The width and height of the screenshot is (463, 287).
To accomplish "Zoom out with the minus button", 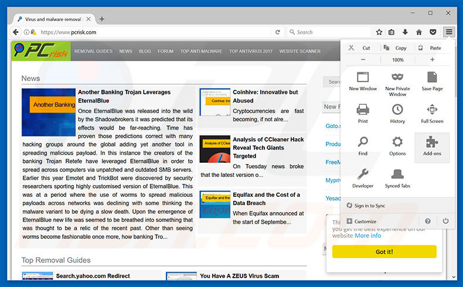I will (x=363, y=60).
